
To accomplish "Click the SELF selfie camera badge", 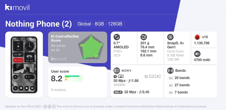I will [118, 92].
